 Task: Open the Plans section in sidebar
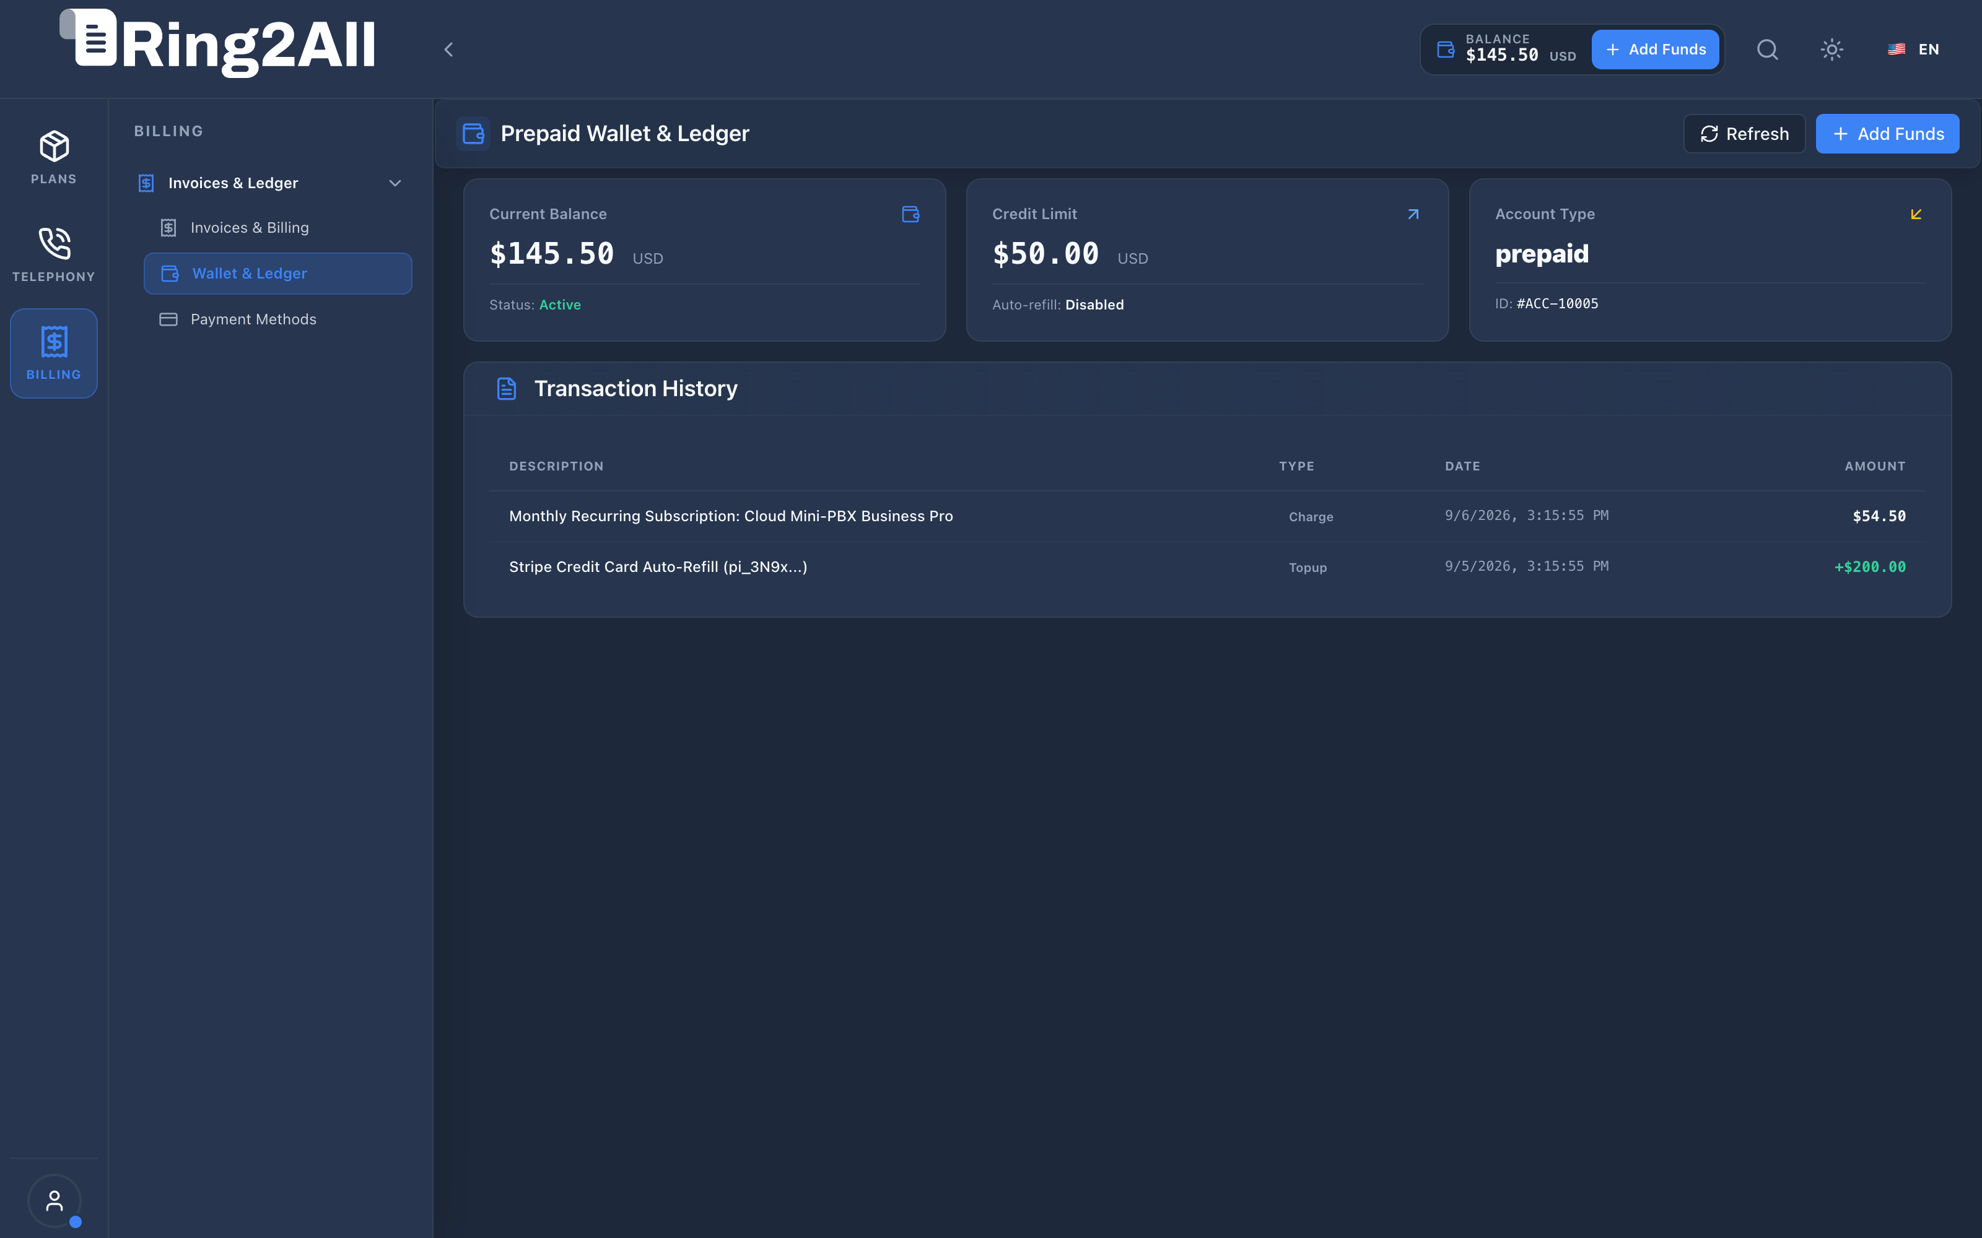pyautogui.click(x=54, y=158)
